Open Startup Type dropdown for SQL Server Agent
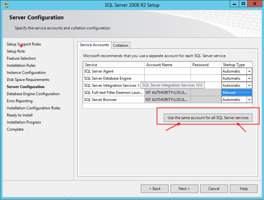The height and width of the screenshot is (200, 264). (249, 71)
